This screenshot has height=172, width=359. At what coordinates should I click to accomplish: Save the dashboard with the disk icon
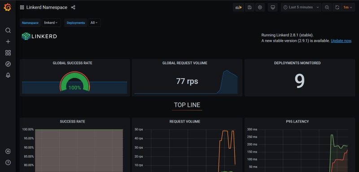click(250, 7)
